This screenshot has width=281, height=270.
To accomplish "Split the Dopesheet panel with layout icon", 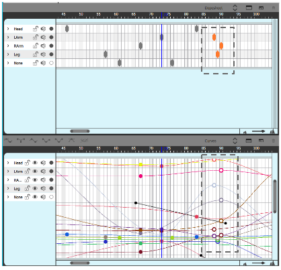I will 249,7.
